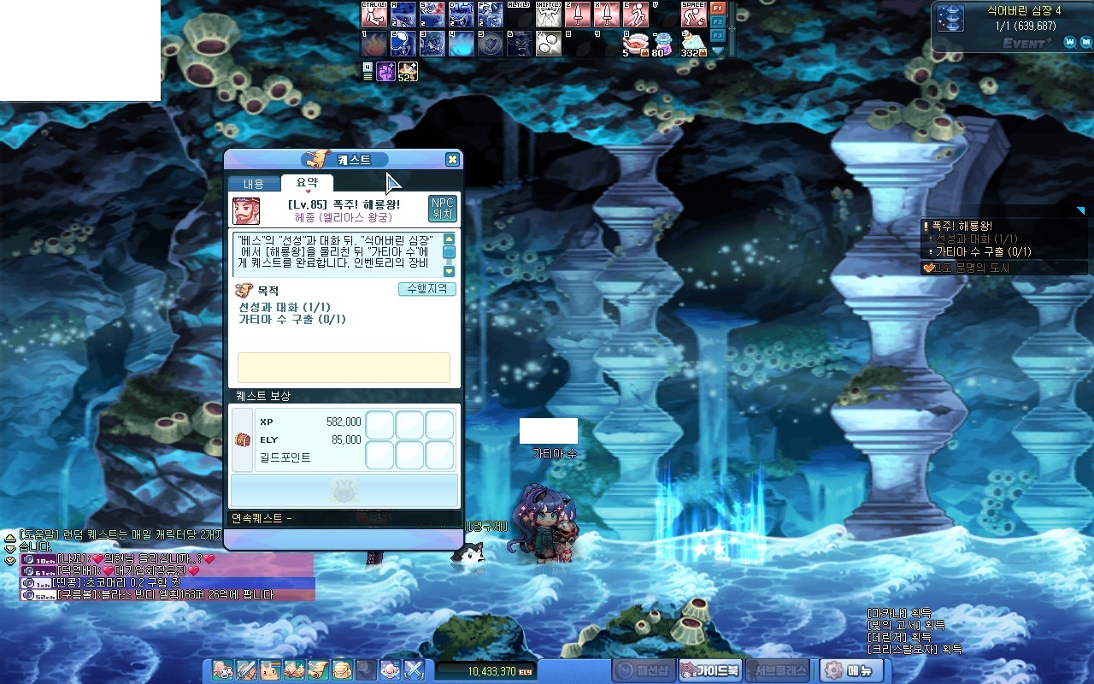Click the quest description scrollbar thumb

pos(449,252)
